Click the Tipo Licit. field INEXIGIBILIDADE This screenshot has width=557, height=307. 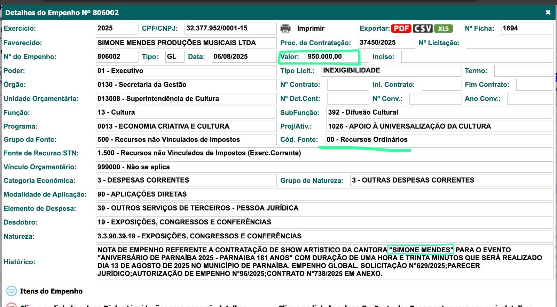coord(391,71)
